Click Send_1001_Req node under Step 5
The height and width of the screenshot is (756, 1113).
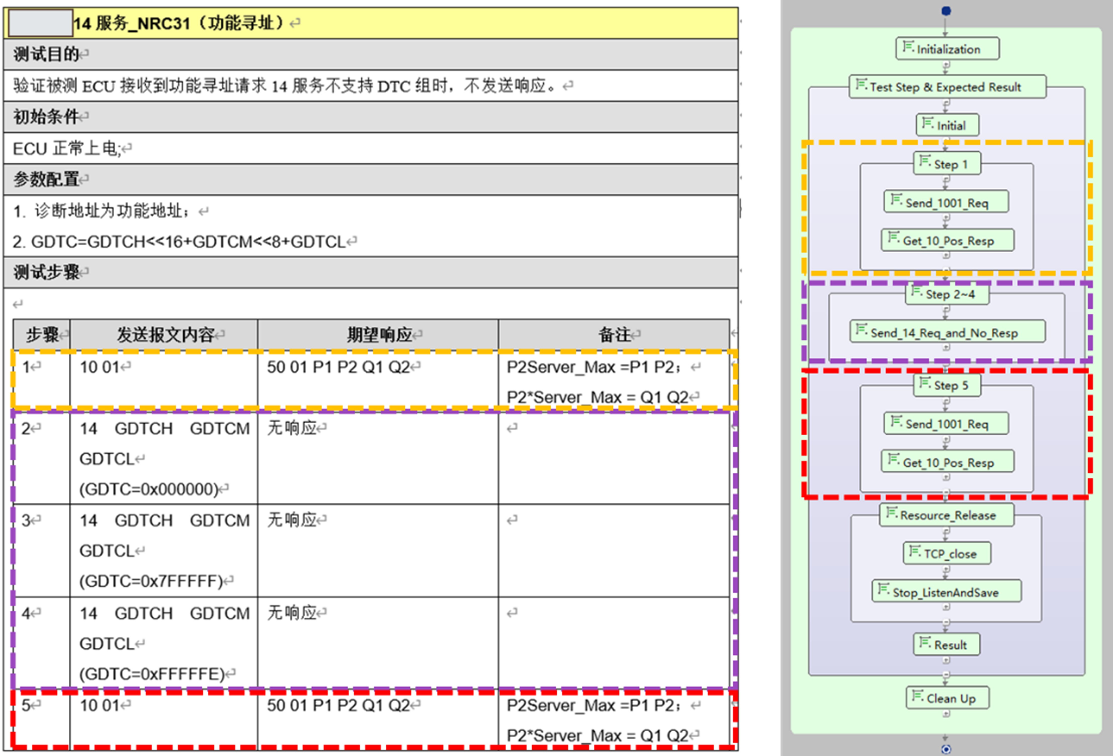pos(946,424)
